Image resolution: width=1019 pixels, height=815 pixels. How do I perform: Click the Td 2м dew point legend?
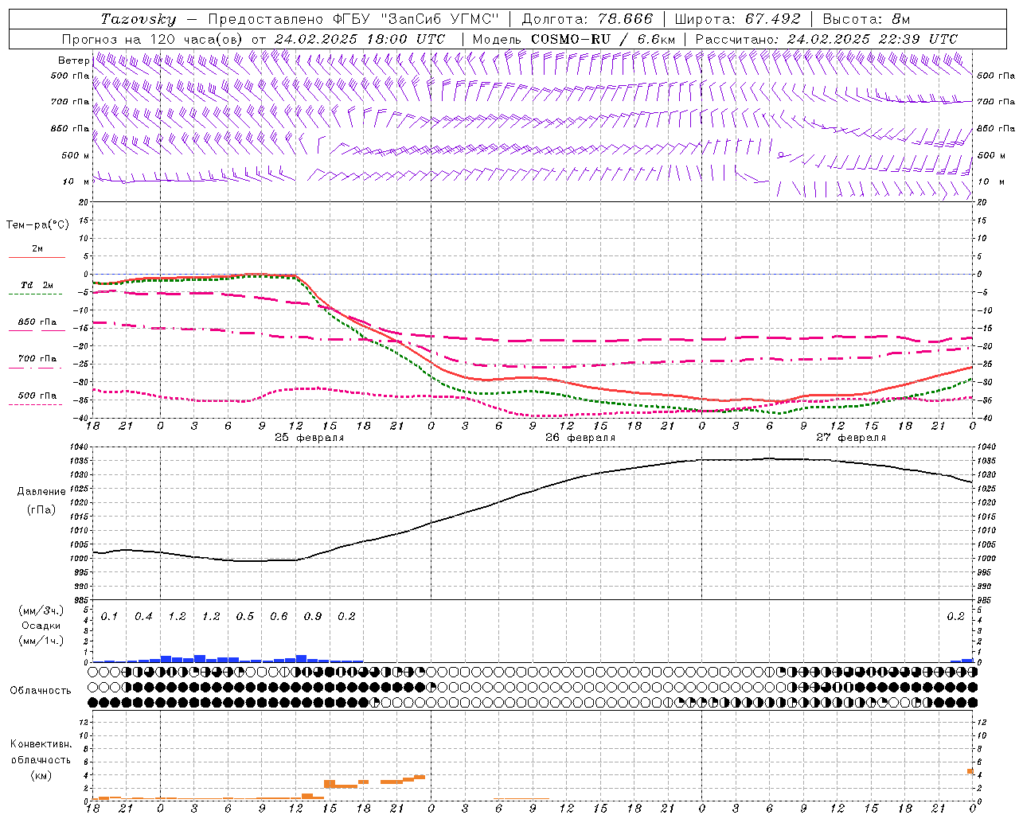37,286
